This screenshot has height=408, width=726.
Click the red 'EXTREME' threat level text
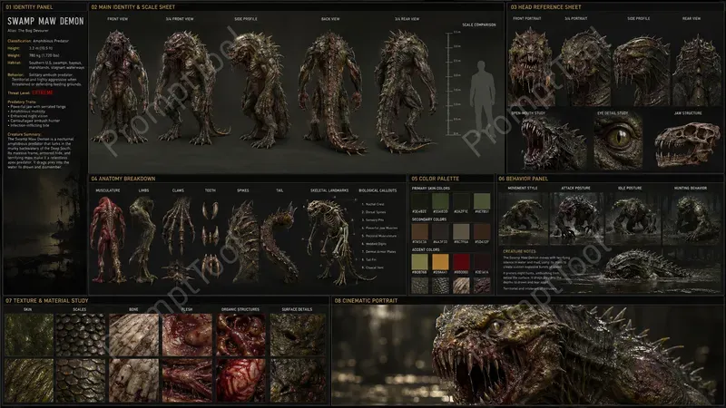coord(43,92)
